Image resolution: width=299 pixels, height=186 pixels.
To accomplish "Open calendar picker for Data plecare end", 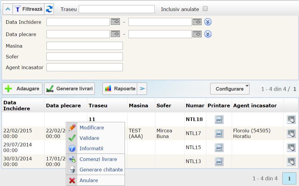I will pyautogui.click(x=197, y=34).
